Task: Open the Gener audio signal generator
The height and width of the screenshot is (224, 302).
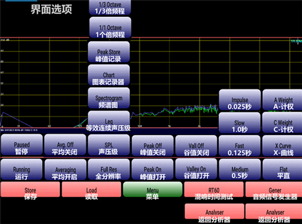Action: click(274, 190)
